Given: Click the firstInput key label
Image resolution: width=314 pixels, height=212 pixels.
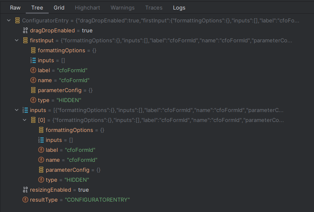Looking at the screenshot, I should [x=42, y=40].
